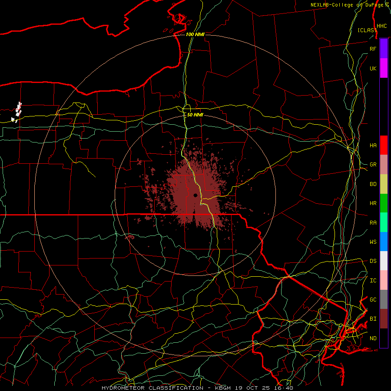Click the UK legend label
Screen dimensions: 391x391
coord(373,69)
